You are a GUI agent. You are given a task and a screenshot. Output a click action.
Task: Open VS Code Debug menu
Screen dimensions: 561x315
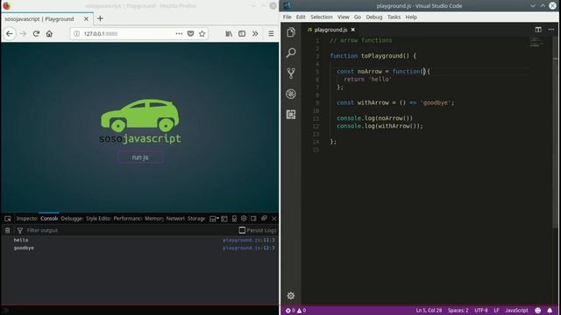[374, 17]
